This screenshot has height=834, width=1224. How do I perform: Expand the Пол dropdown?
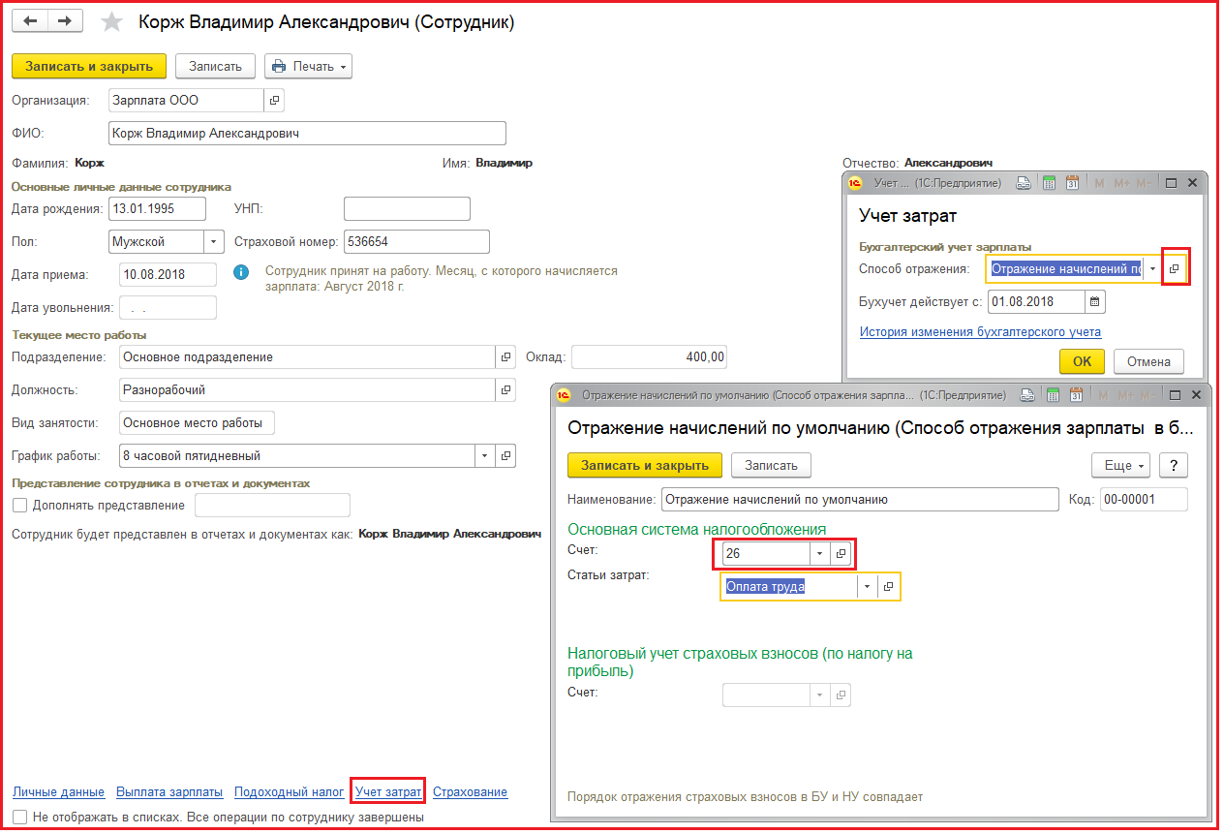click(x=213, y=241)
